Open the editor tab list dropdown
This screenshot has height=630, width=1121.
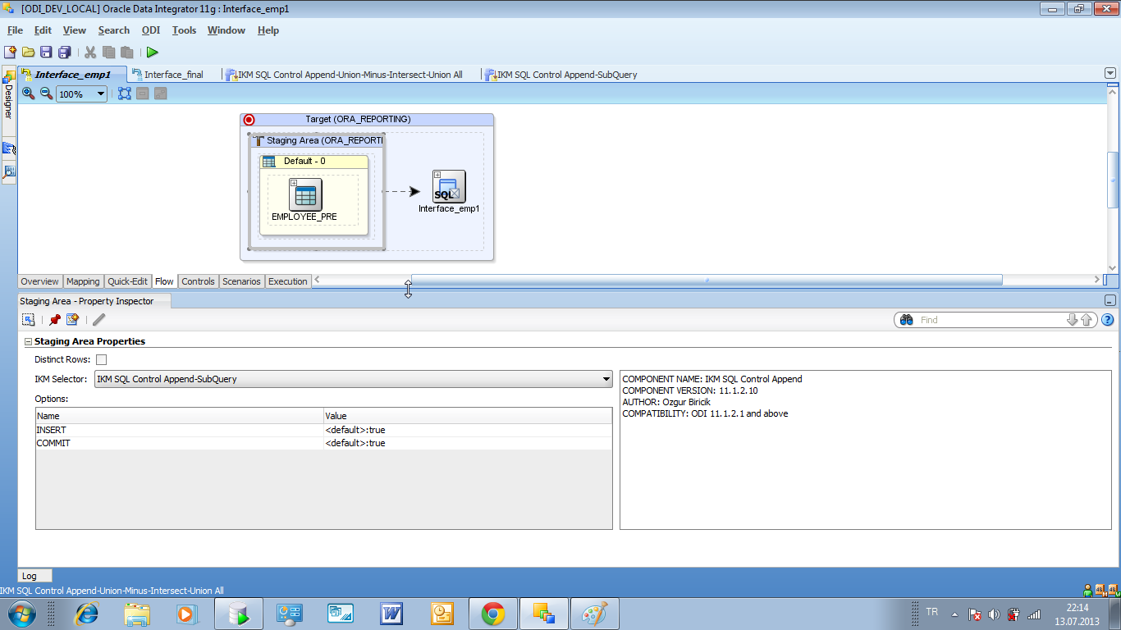coord(1110,74)
